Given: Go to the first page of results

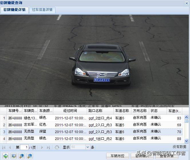Looking at the screenshot, I should tap(4, 147).
